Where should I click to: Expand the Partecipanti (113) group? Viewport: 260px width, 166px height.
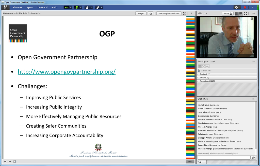tap(227, 81)
